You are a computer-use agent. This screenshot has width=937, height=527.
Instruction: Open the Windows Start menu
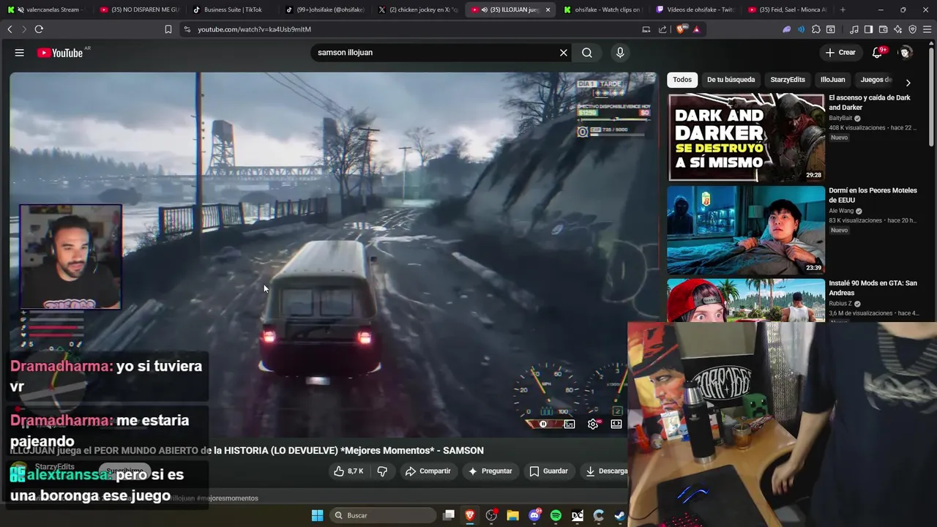coord(318,515)
